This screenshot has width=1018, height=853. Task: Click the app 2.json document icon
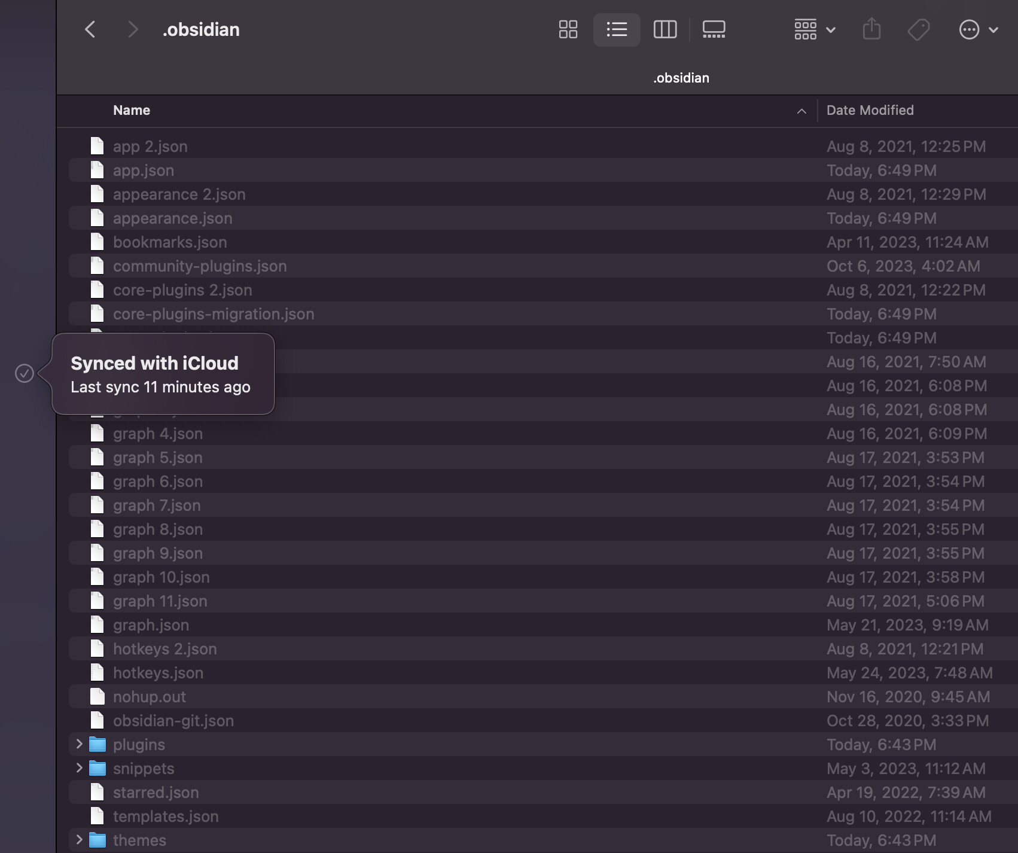(97, 146)
